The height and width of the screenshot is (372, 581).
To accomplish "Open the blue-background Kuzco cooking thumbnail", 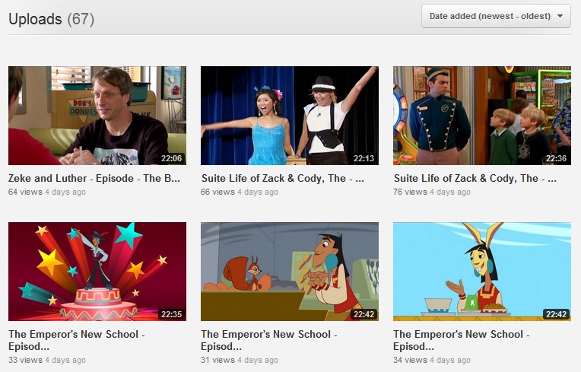I will point(481,272).
